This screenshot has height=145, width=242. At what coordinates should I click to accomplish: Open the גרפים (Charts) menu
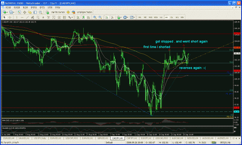point(34,7)
